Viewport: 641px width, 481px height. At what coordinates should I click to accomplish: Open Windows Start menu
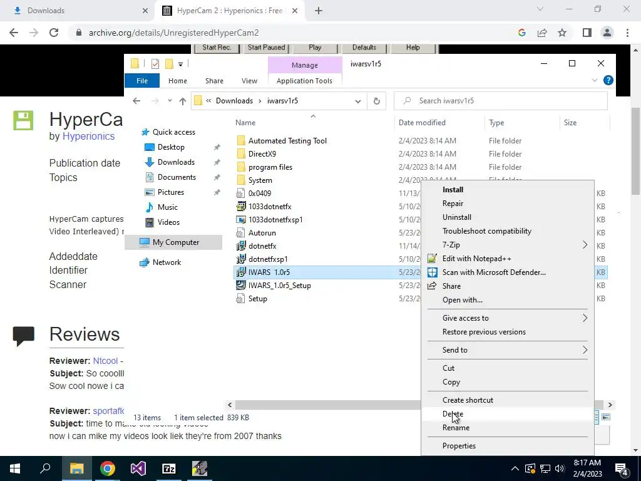(x=15, y=468)
